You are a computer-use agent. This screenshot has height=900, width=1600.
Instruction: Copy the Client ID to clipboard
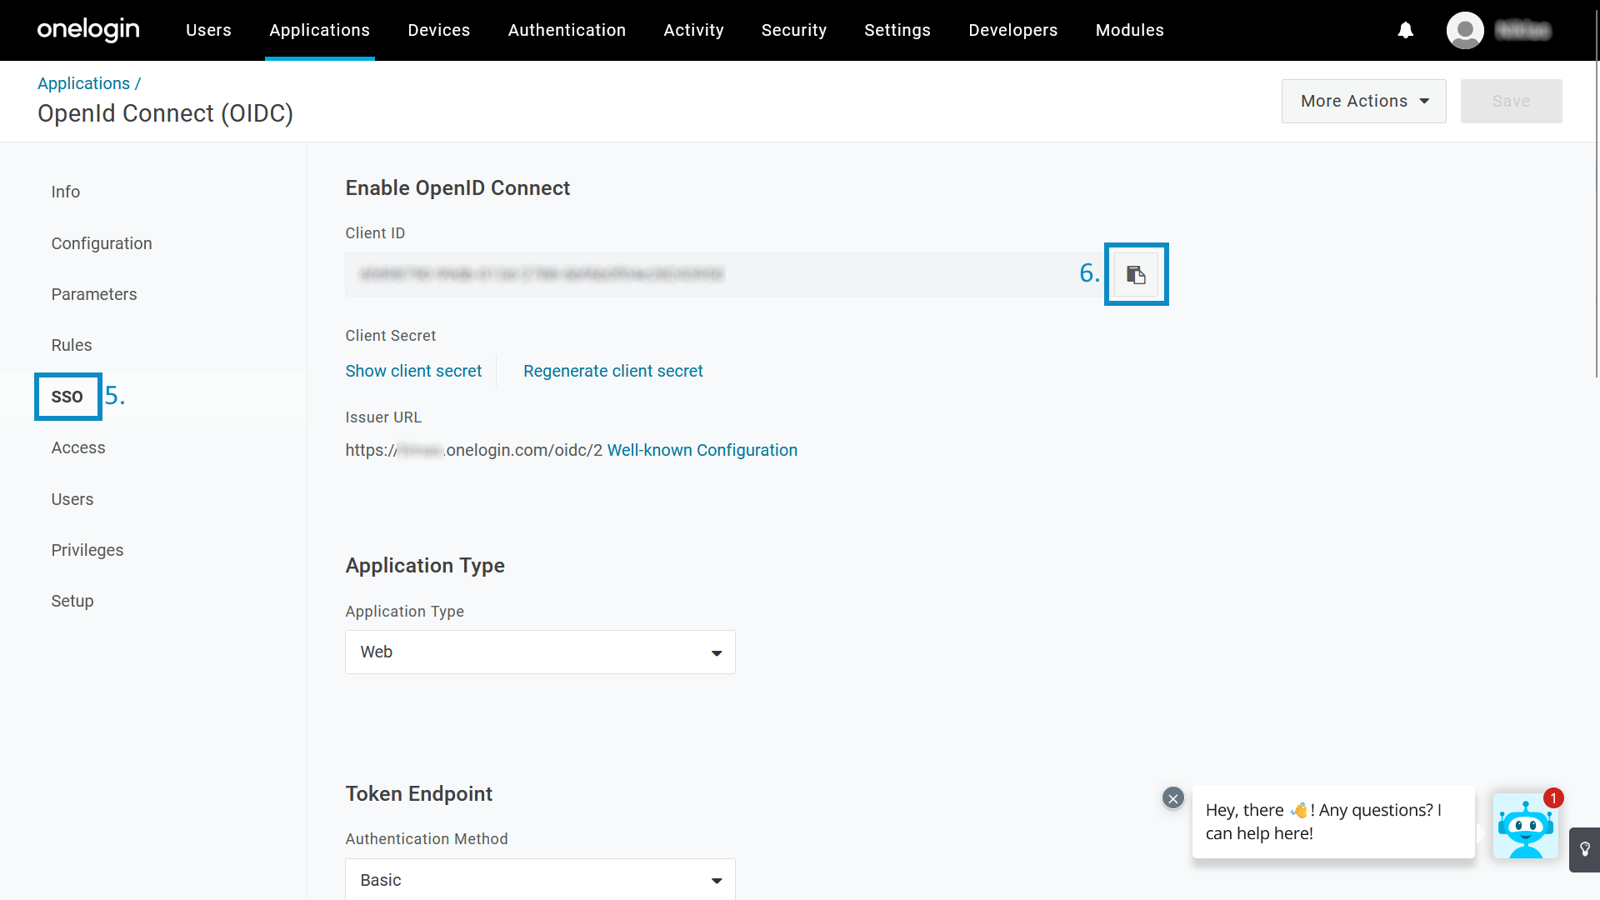pyautogui.click(x=1136, y=274)
